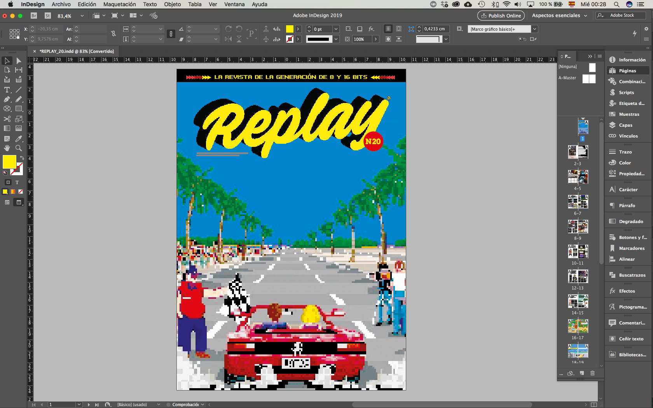Select the Note tool

tap(7, 139)
